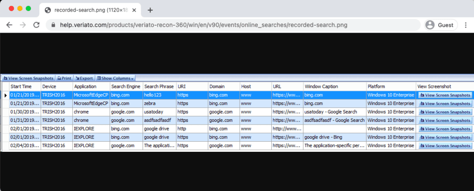Click the URI column header
Viewport: 474px width, 191px height.
[x=192, y=86]
